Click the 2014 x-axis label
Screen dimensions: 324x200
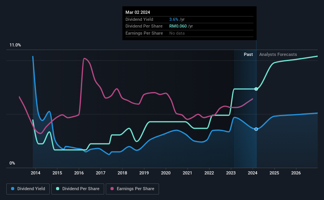[x=36, y=173]
